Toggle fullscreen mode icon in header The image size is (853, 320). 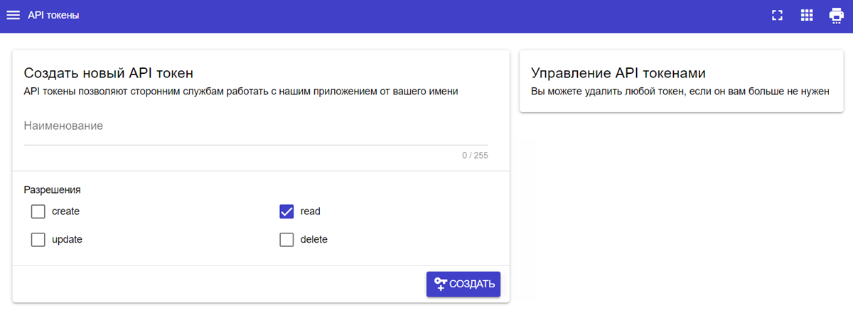point(777,16)
